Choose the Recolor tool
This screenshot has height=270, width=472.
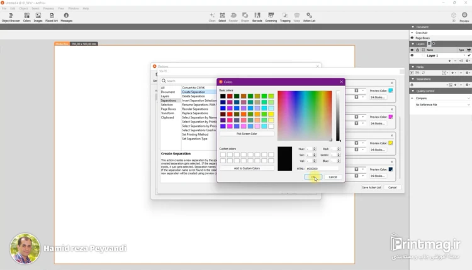coord(233,18)
